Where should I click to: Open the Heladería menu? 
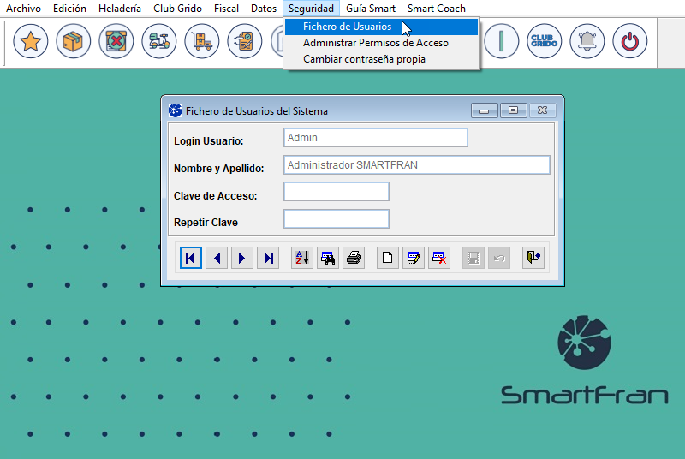pyautogui.click(x=120, y=9)
